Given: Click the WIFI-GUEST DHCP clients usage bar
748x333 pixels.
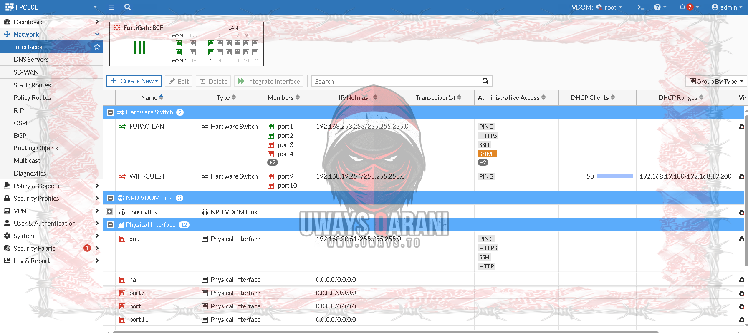Looking at the screenshot, I should coord(615,176).
